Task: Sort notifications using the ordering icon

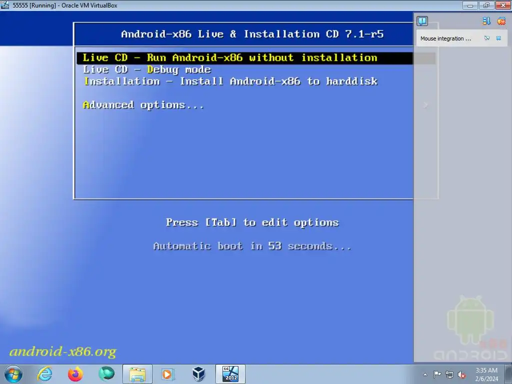Action: tap(486, 21)
